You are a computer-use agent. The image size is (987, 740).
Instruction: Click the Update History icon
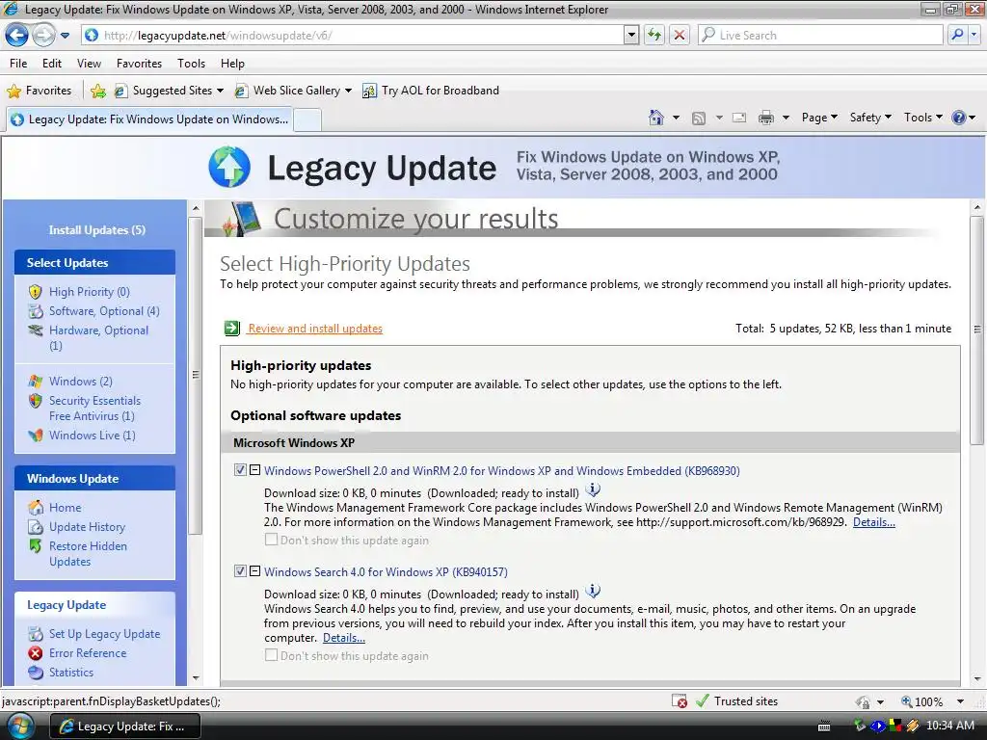(x=36, y=527)
